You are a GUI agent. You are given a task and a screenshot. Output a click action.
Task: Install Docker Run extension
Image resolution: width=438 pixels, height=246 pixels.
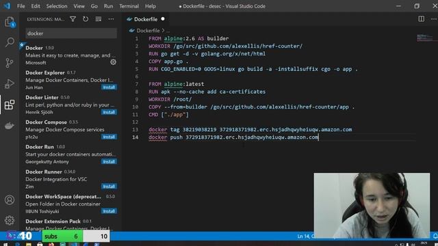[109, 162]
